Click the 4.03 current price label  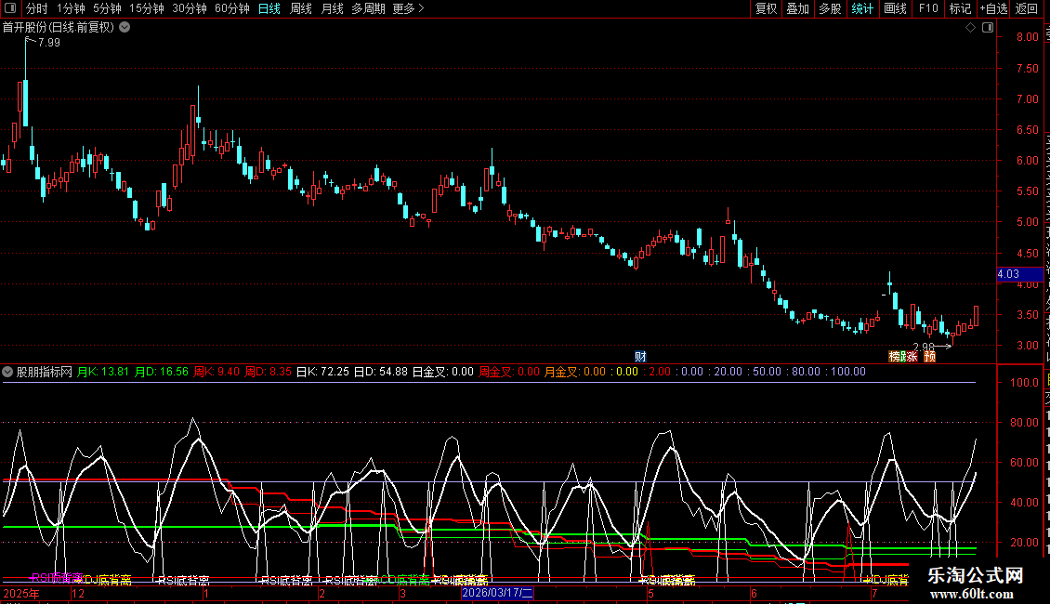(x=1019, y=274)
